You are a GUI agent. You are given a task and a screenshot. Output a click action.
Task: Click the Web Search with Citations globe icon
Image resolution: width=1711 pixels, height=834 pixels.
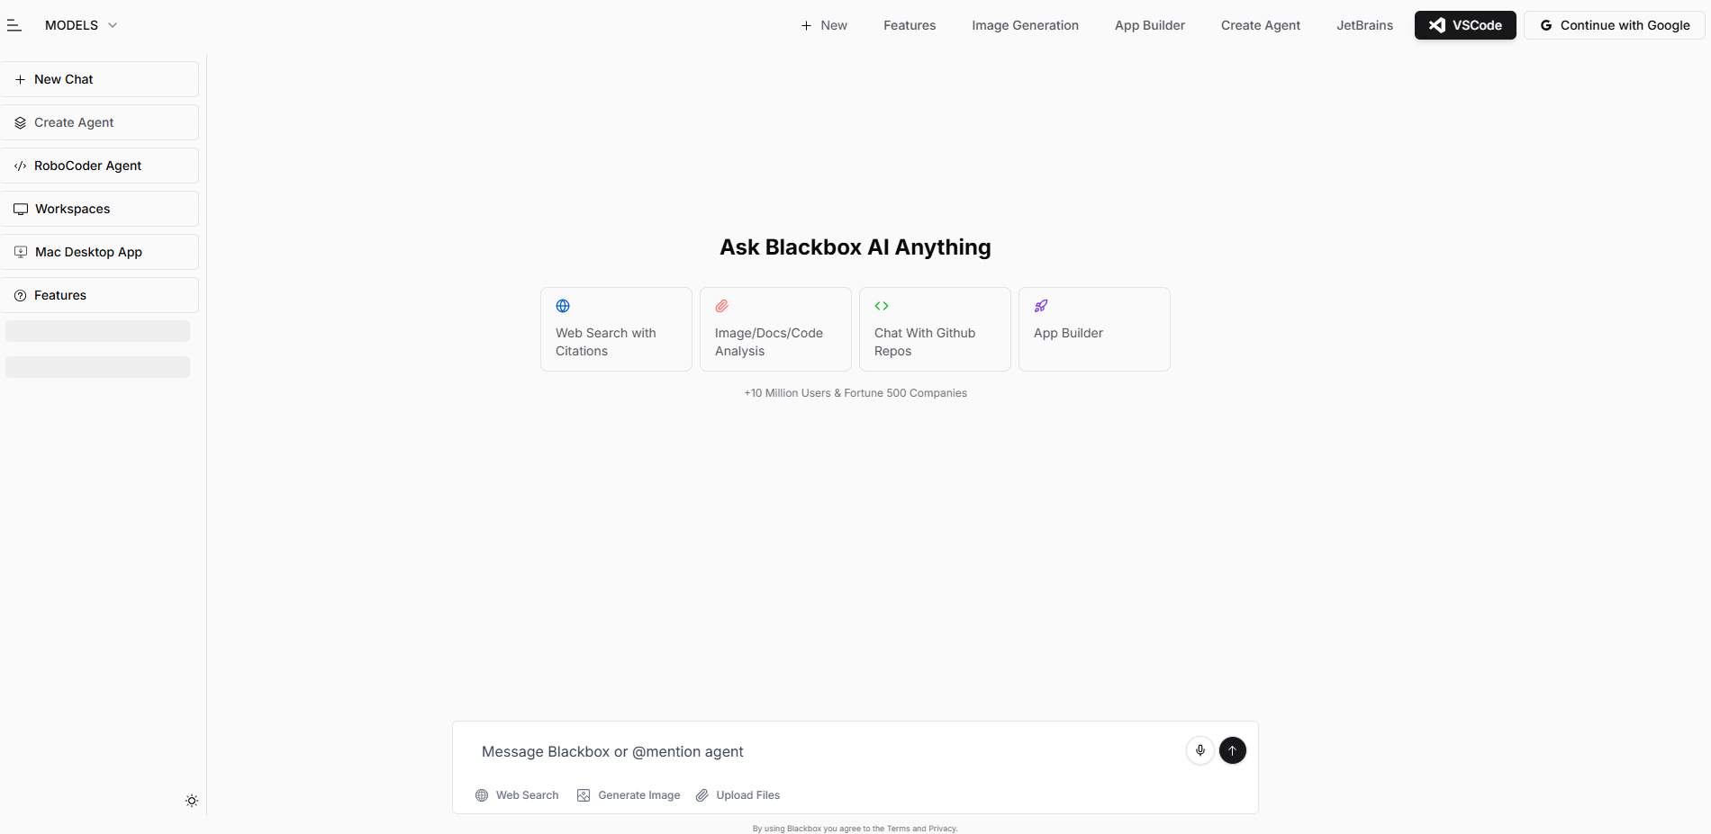coord(562,306)
